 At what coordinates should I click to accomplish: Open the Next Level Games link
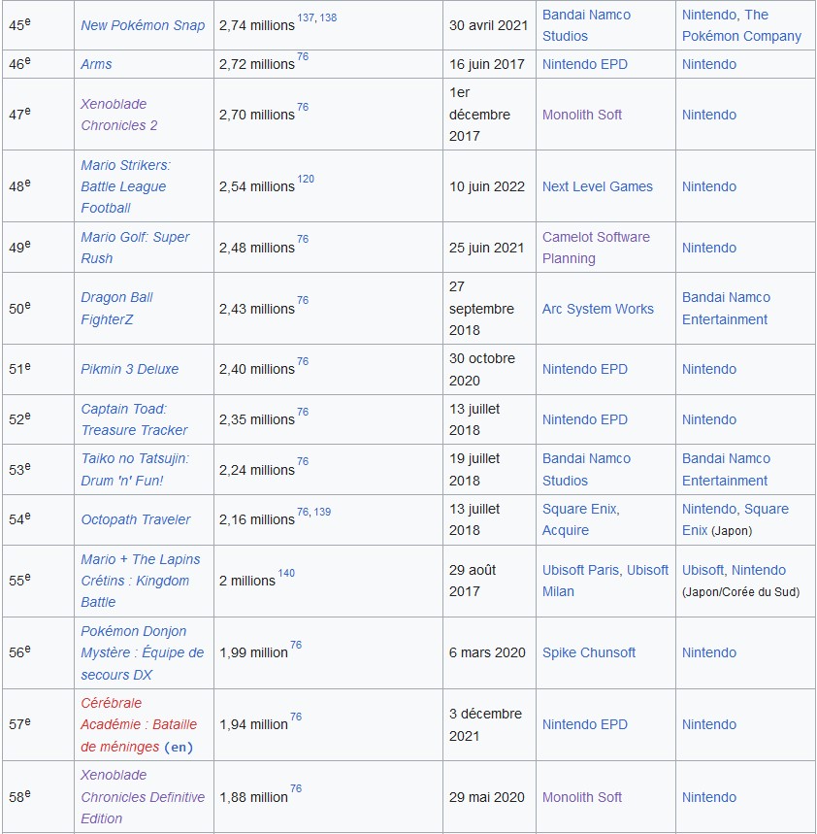(598, 186)
